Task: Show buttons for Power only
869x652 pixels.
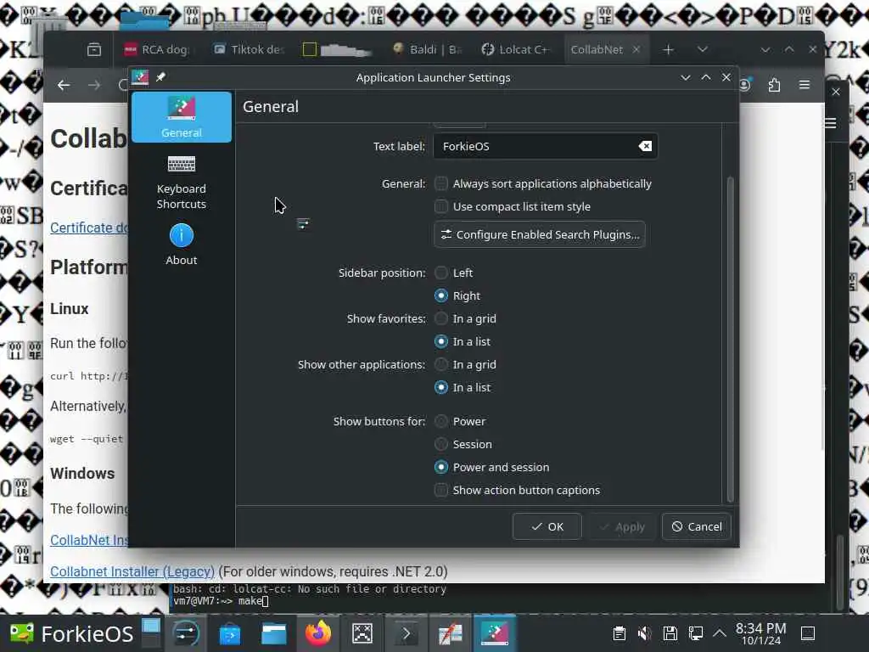Action: pyautogui.click(x=460, y=421)
